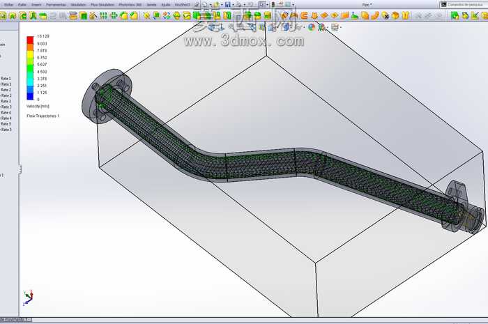Click the orange open-box toolbar icon
This screenshot has width=488, height=324.
[x=395, y=15]
